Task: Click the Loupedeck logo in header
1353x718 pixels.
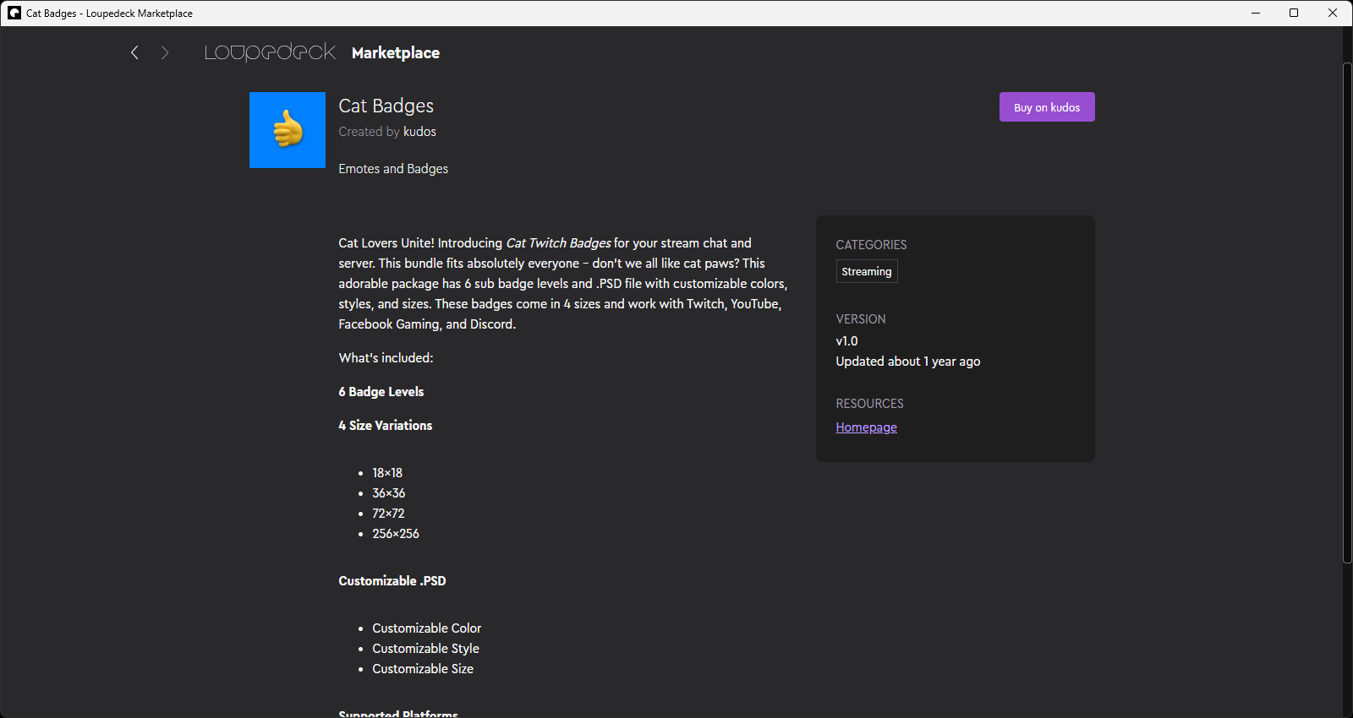Action: pyautogui.click(x=270, y=52)
